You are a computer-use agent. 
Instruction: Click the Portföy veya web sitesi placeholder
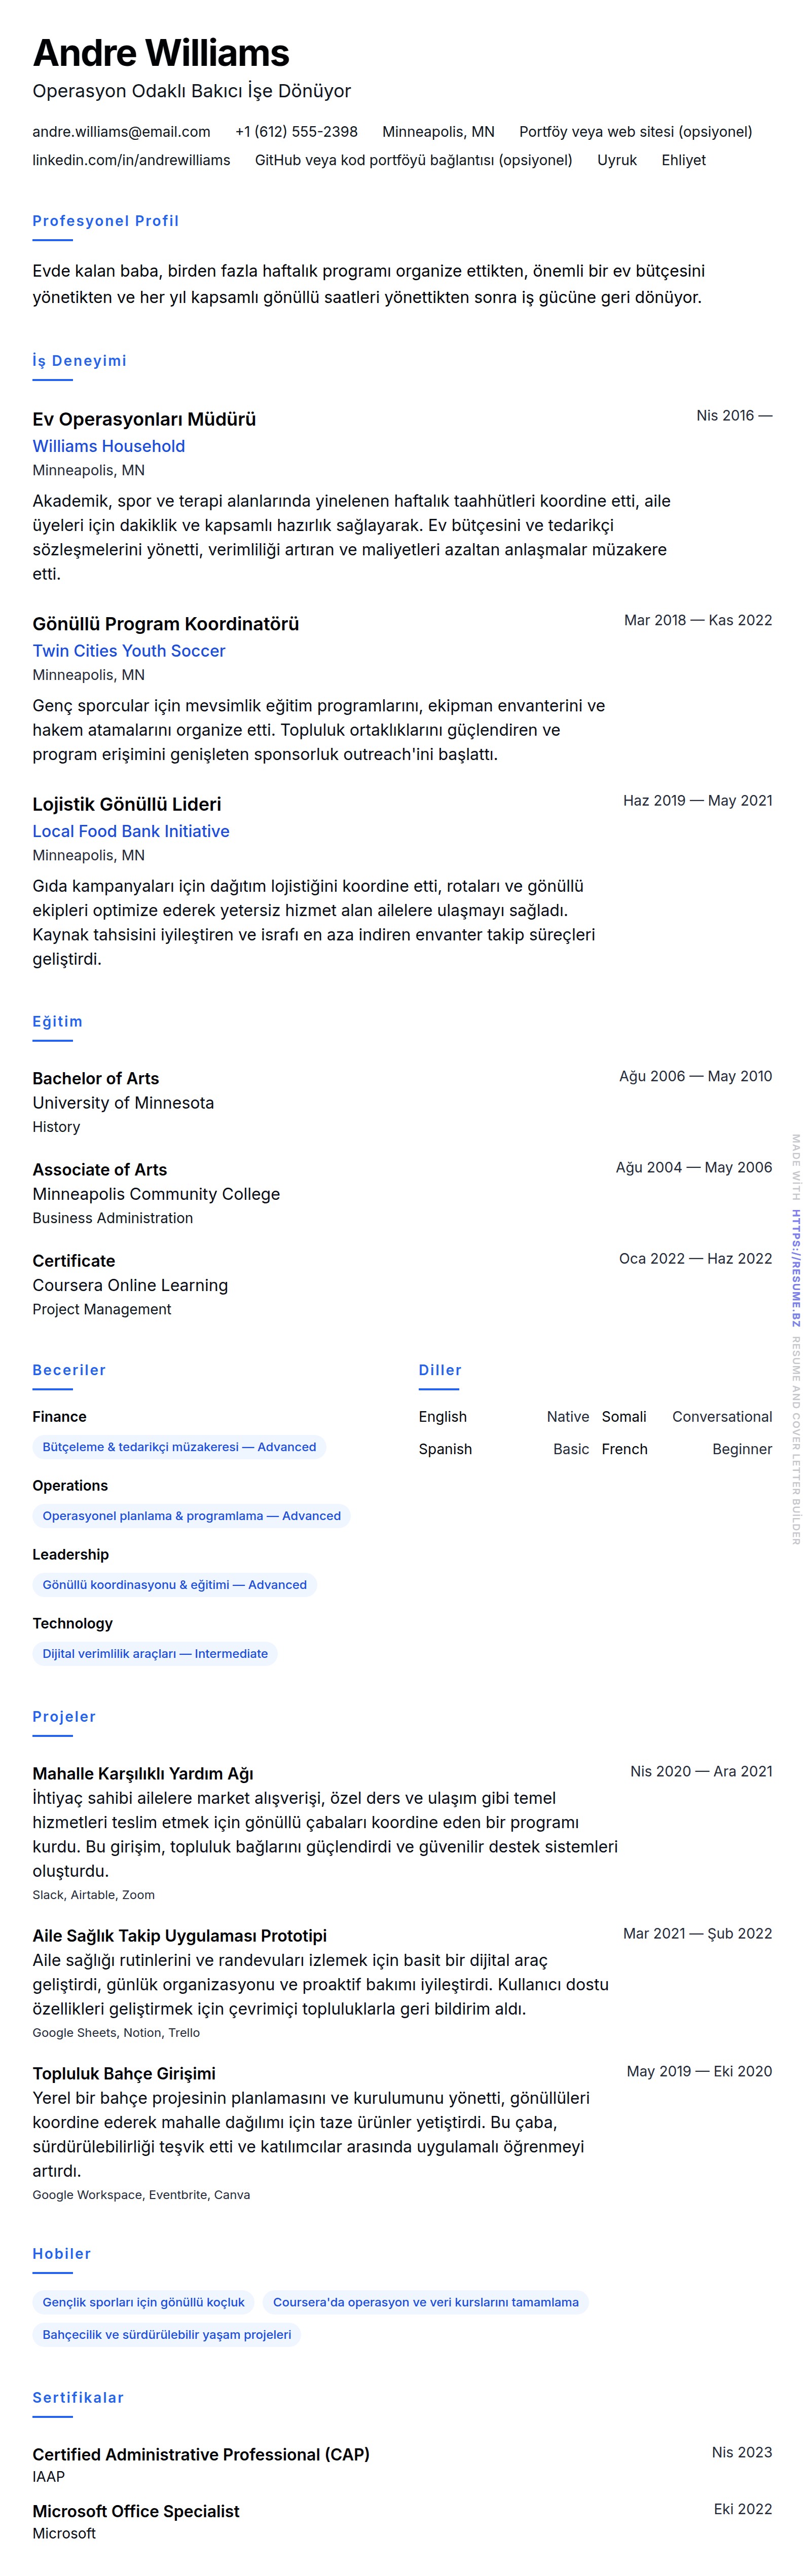pos(635,132)
